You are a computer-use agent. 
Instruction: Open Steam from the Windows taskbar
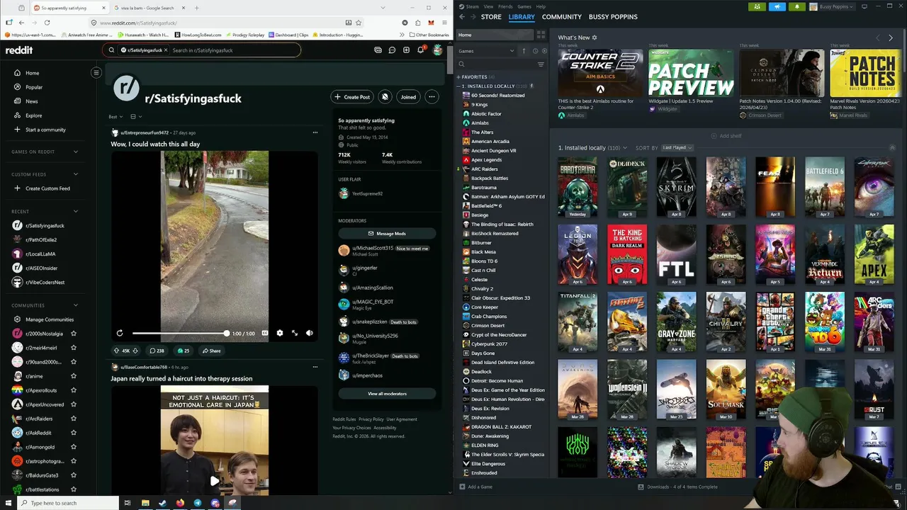click(162, 503)
